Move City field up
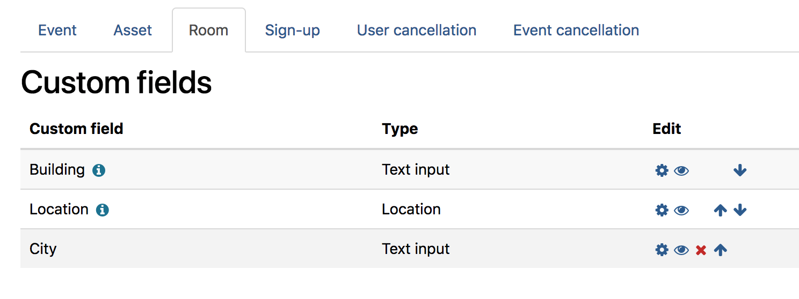 720,250
